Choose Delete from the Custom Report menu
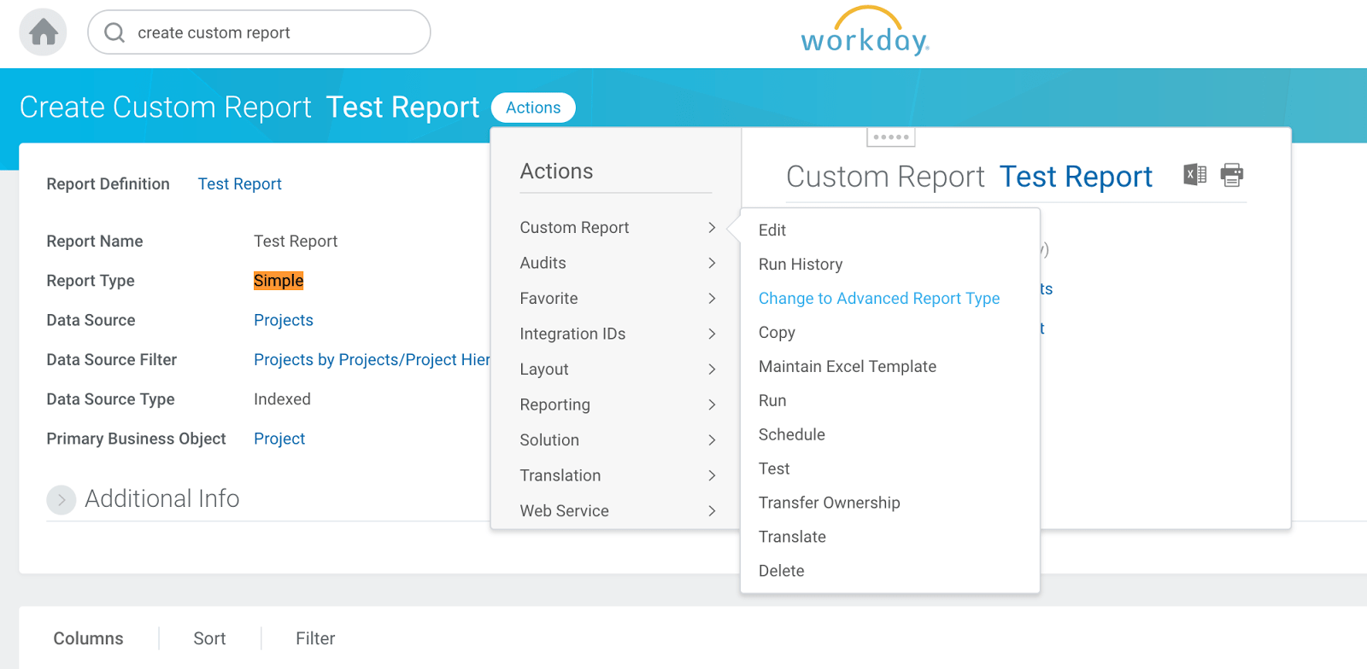 click(781, 571)
